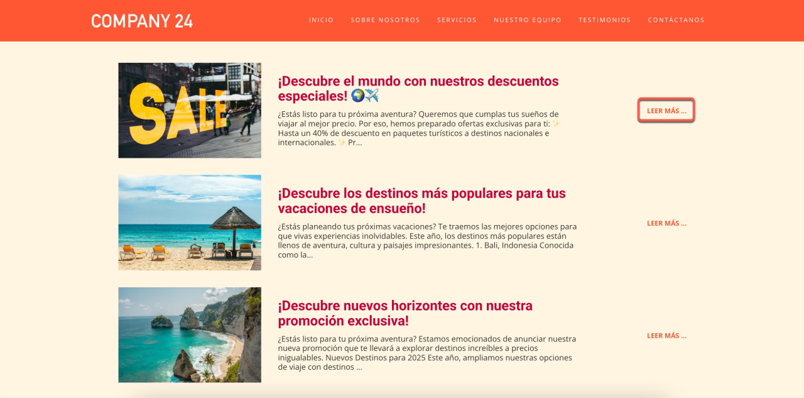Open the beach umbrella thumbnail image
The width and height of the screenshot is (804, 398).
tap(190, 223)
